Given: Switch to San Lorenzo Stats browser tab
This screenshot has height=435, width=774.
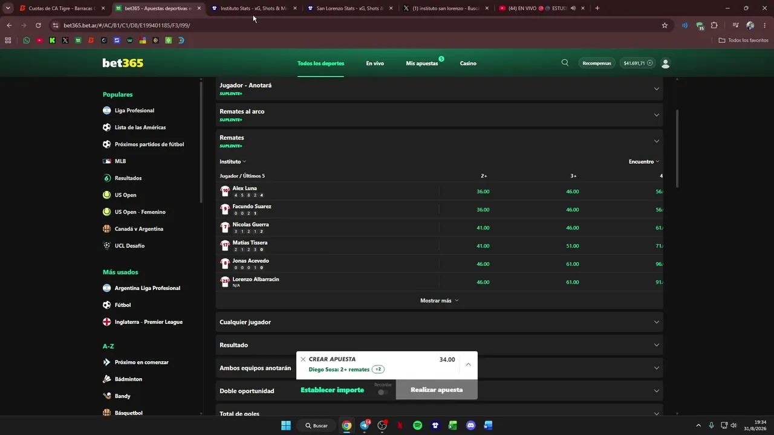Looking at the screenshot, I should (350, 8).
